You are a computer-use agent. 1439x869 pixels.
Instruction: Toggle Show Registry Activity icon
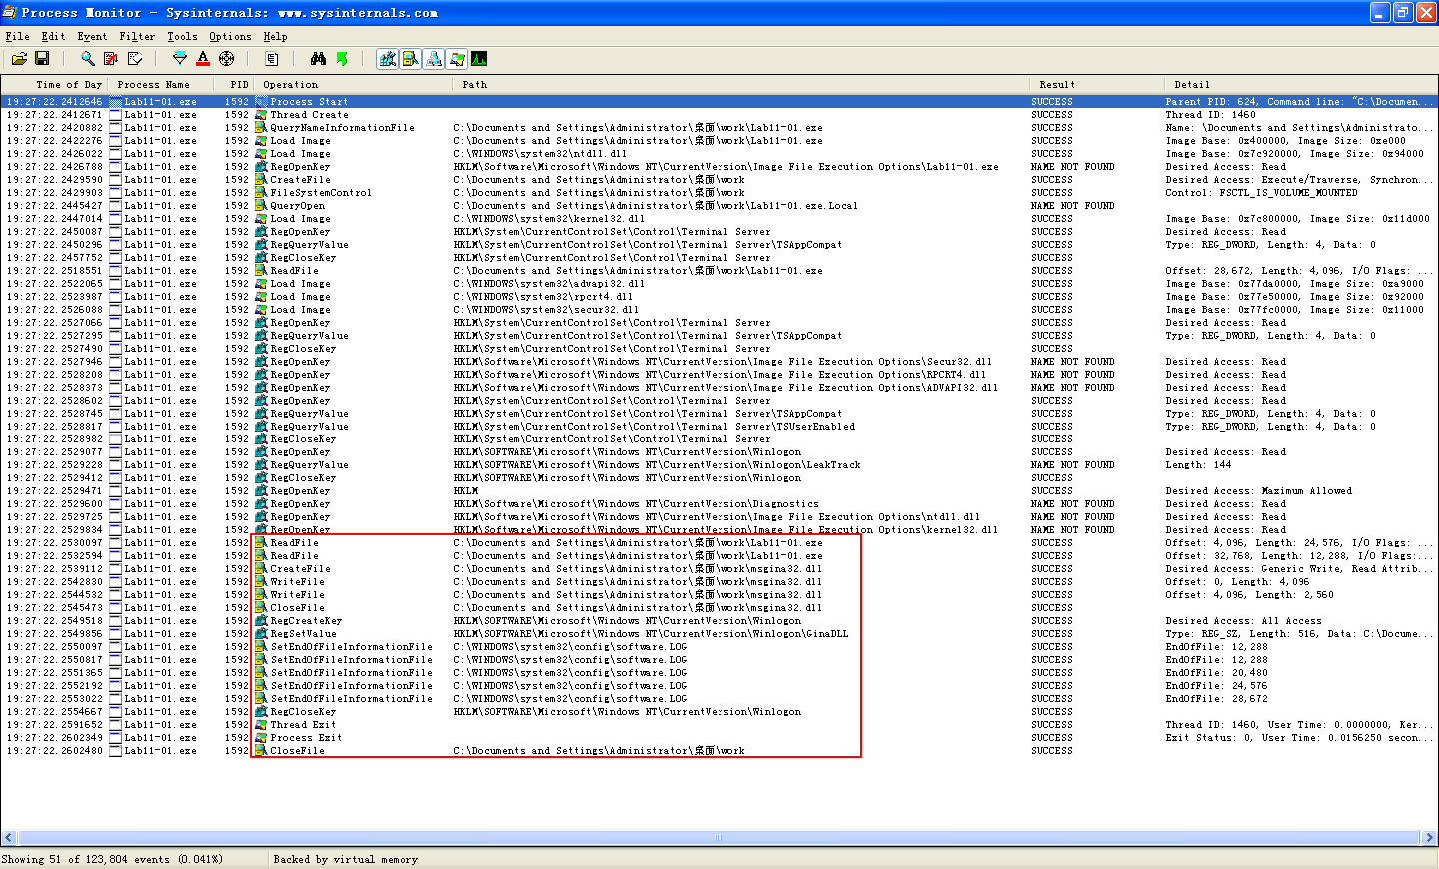[388, 59]
